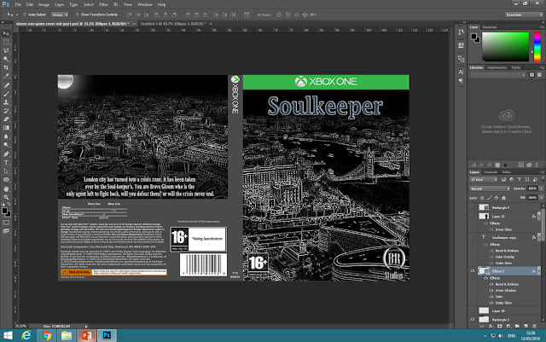Open the Fill slider dropdown arrow
The height and width of the screenshot is (342, 546).
[x=541, y=198]
